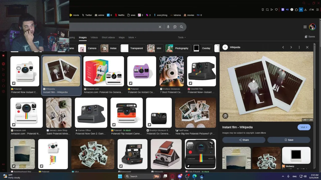Viewport: 321px width, 180px height.
Task: Open the wwe bookmark
Action: click(131, 15)
